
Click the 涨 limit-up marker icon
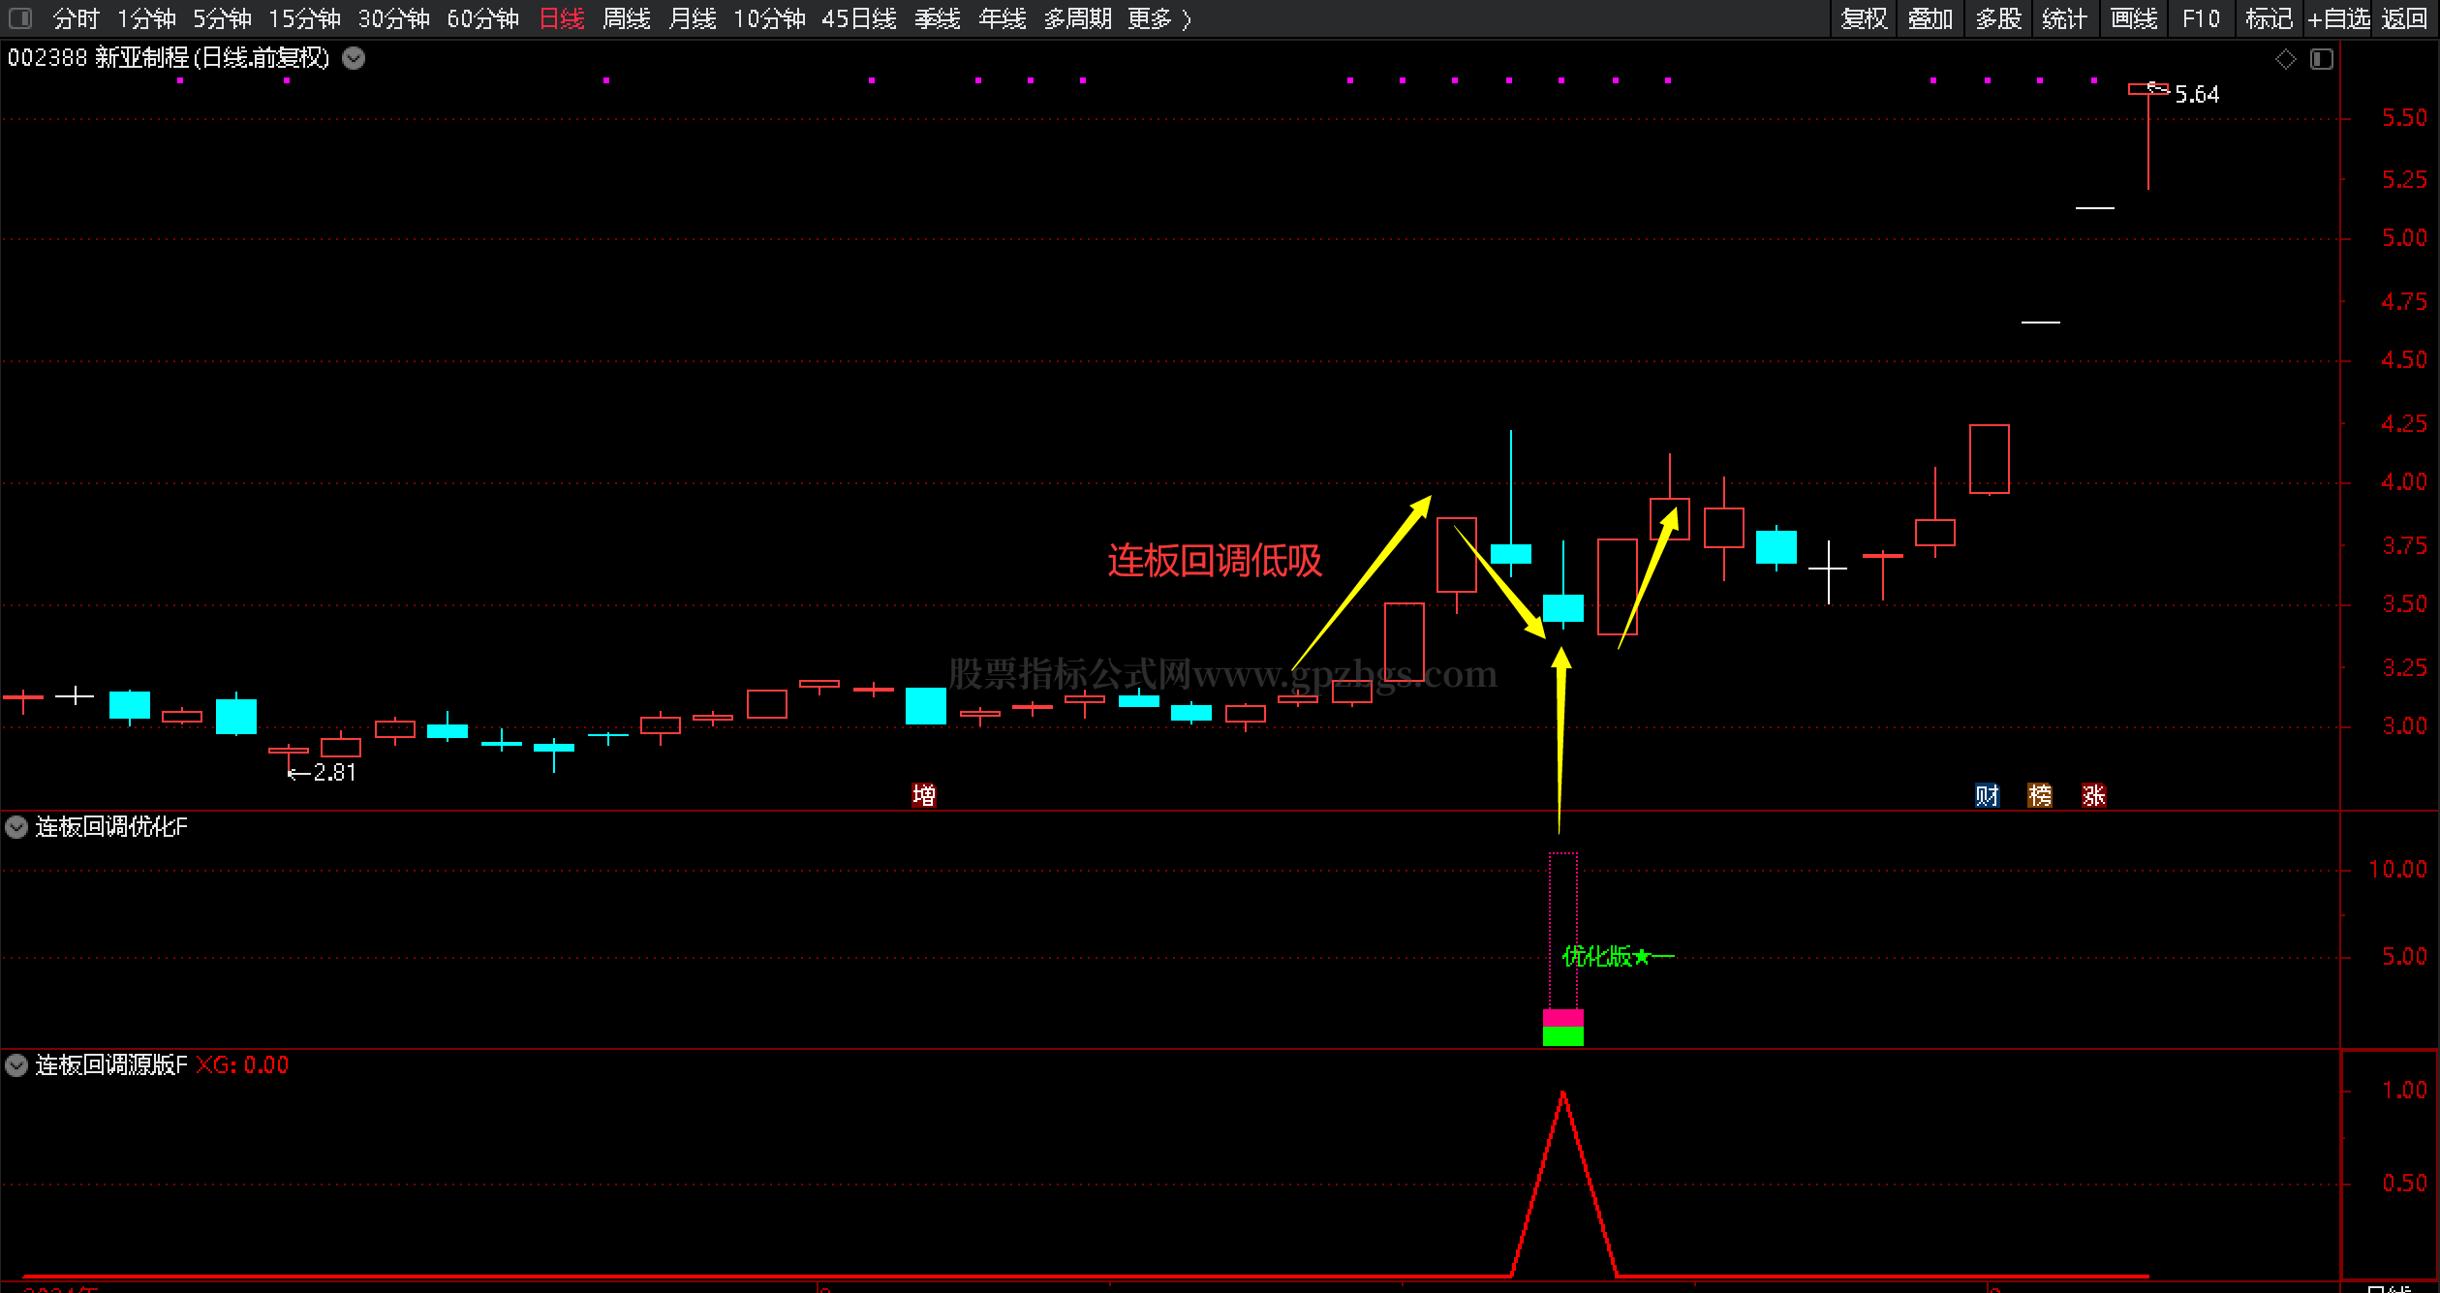pyautogui.click(x=2094, y=795)
